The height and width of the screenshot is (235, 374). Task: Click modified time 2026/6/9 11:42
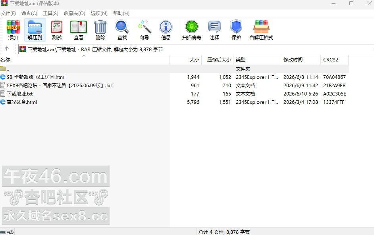301,86
